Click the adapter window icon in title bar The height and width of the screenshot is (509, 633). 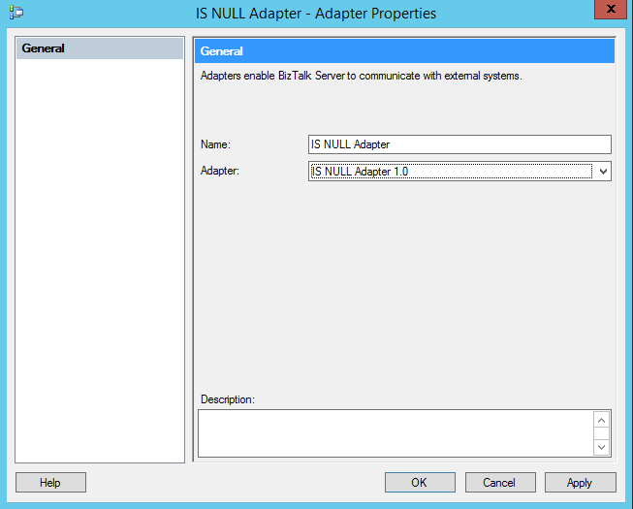point(16,12)
